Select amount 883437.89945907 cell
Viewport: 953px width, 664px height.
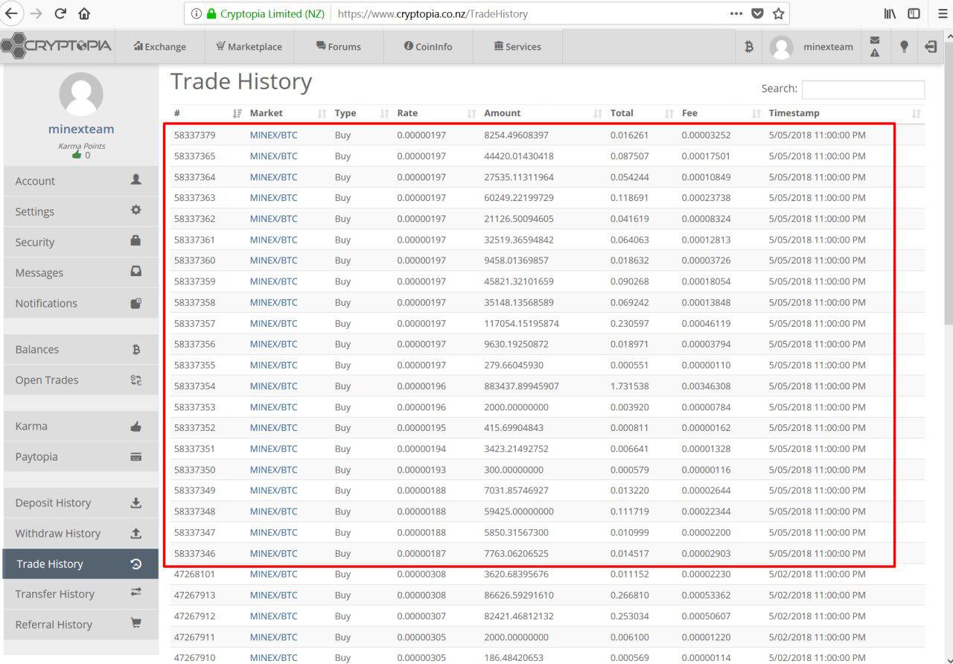coord(521,386)
